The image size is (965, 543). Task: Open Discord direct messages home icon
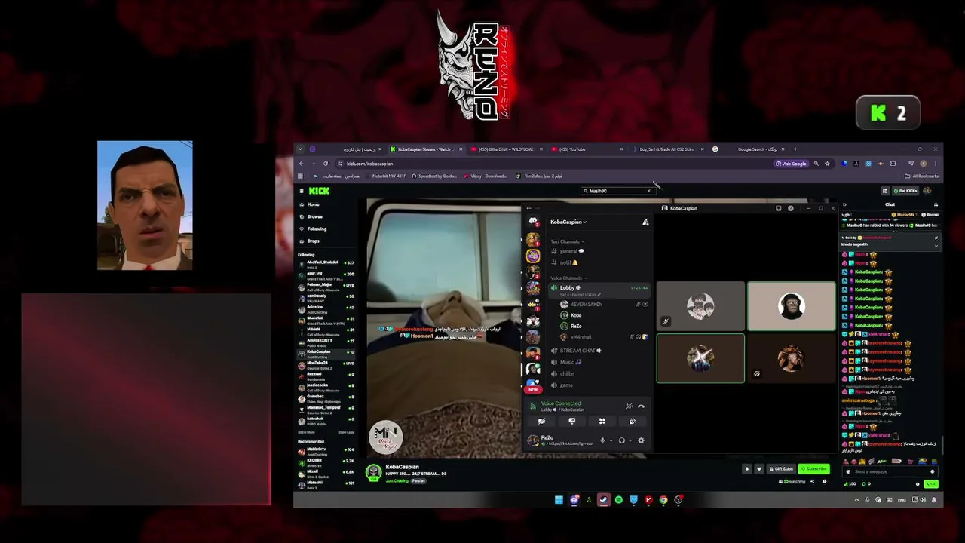(x=533, y=222)
